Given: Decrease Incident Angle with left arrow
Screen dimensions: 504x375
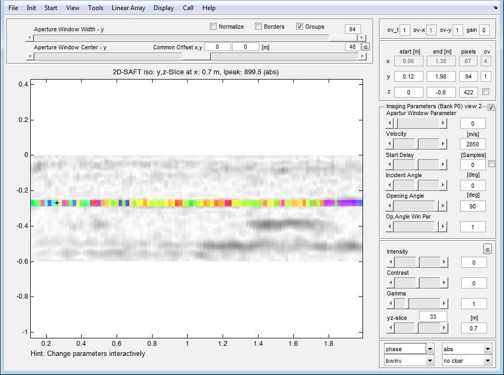Looking at the screenshot, I should click(x=390, y=185).
